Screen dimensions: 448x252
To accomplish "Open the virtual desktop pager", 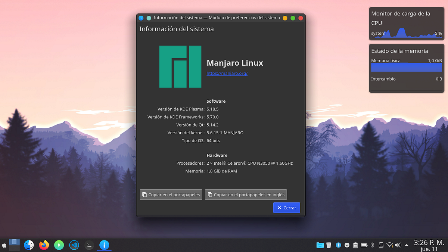I will coord(14,245).
